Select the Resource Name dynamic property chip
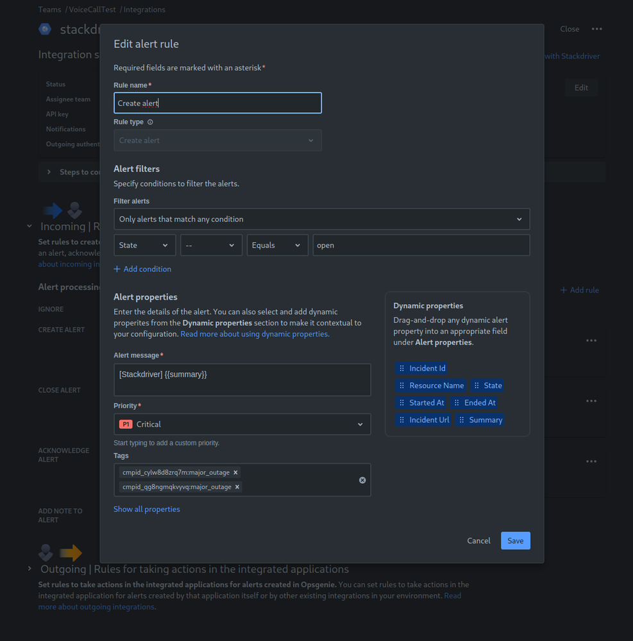This screenshot has height=641, width=633. (431, 386)
